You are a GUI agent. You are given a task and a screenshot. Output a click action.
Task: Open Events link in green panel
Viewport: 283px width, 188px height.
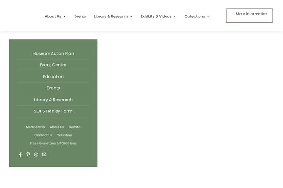(53, 88)
